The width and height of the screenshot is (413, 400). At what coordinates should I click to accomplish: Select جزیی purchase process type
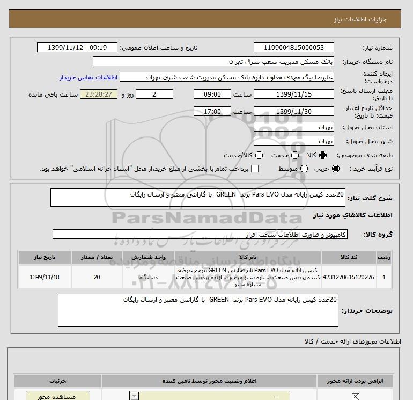336,169
